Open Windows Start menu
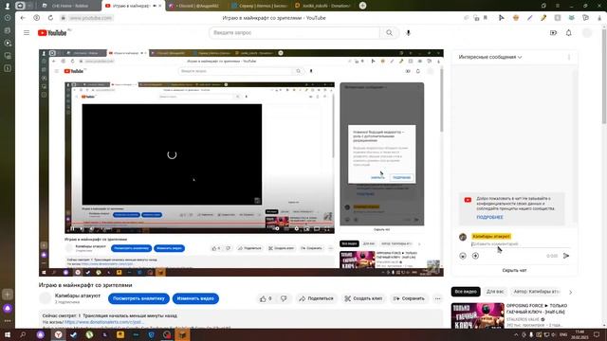The height and width of the screenshot is (341, 607). point(7,334)
